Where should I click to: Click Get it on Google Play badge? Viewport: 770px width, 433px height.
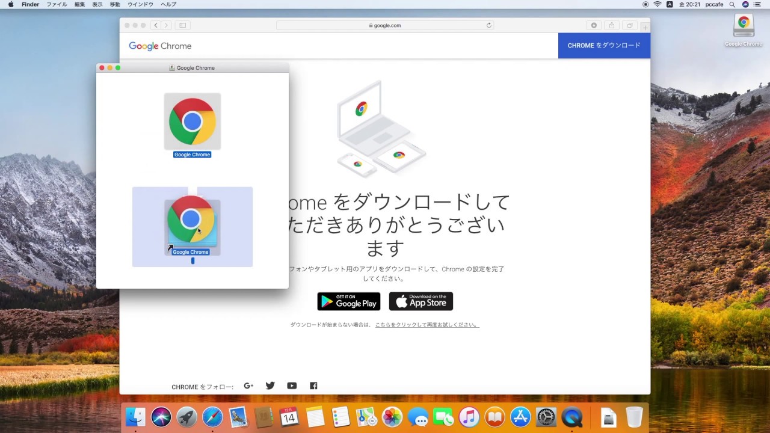[349, 301]
